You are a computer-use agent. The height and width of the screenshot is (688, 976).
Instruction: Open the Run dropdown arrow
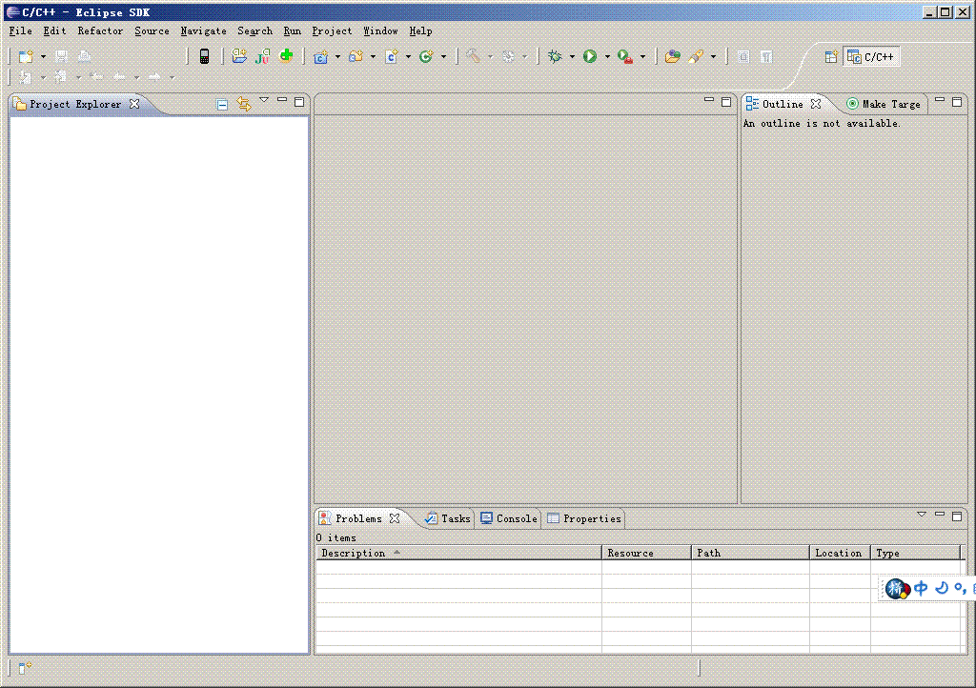click(x=607, y=56)
